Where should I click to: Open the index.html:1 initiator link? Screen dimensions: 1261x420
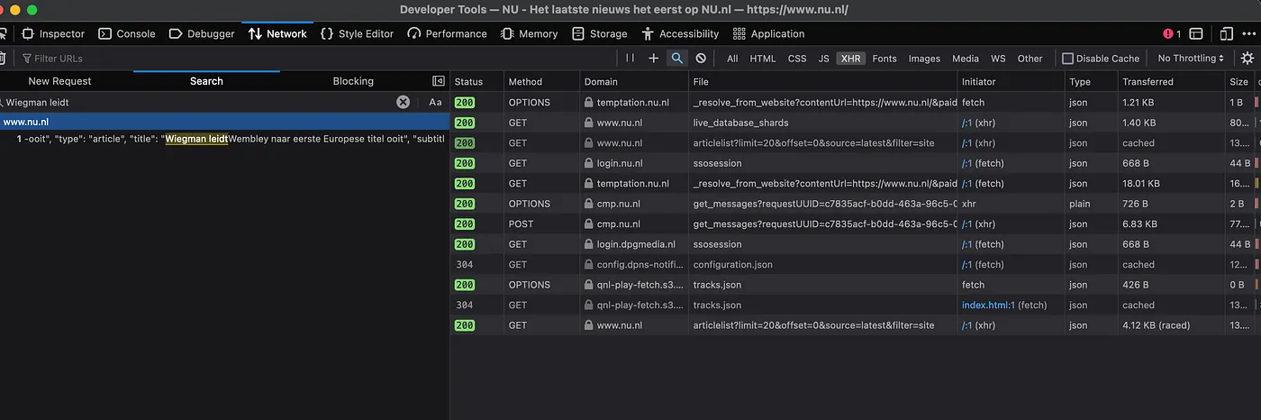coord(988,305)
